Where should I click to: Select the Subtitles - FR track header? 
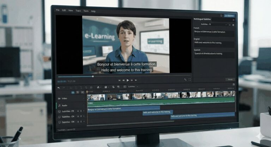click(x=71, y=111)
